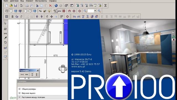The height and width of the screenshot is (100, 177).
Task: Toggle 'Верхние ящики' checkbox
Action: [20, 93]
